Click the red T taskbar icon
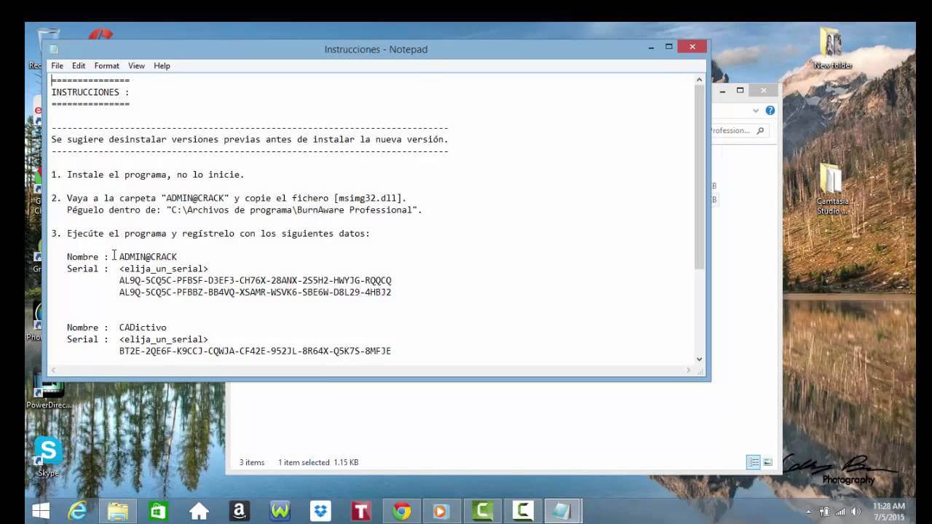This screenshot has width=932, height=524. [x=361, y=511]
